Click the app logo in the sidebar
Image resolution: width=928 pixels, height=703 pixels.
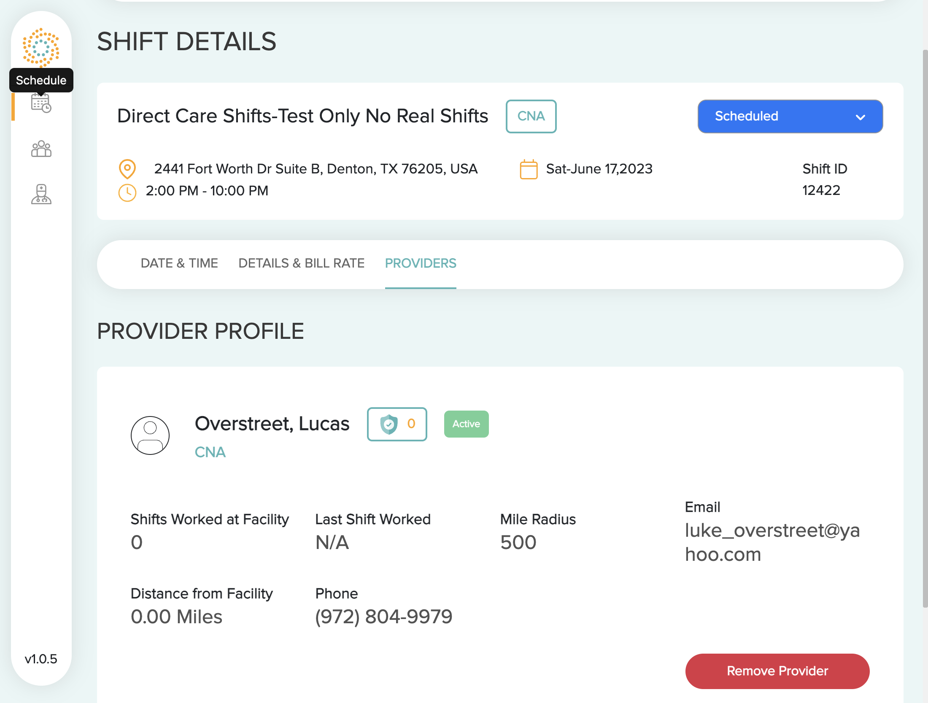pos(41,47)
